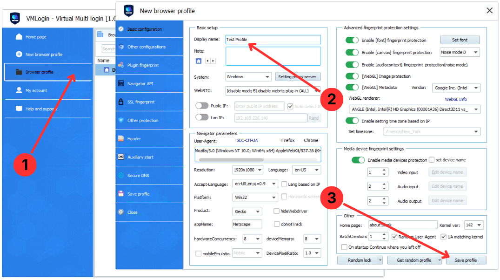Open the deviceMemory dropdown

point(312,239)
